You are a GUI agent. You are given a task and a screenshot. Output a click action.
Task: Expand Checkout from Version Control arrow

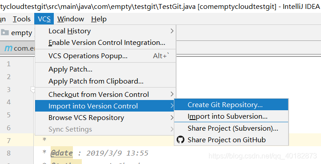[172, 94]
